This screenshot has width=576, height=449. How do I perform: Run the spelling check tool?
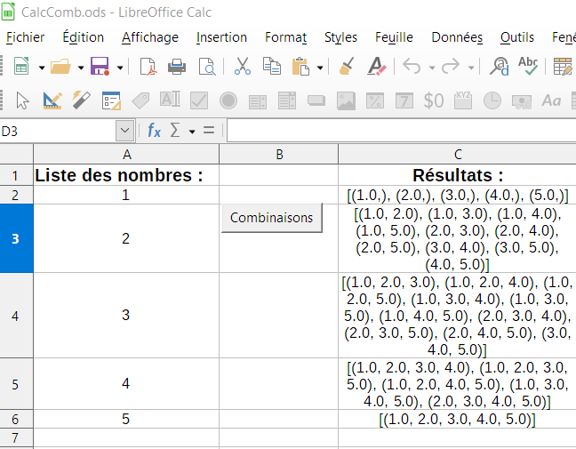(528, 67)
